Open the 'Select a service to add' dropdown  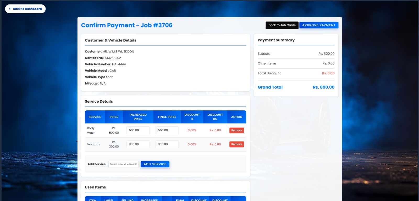click(124, 164)
